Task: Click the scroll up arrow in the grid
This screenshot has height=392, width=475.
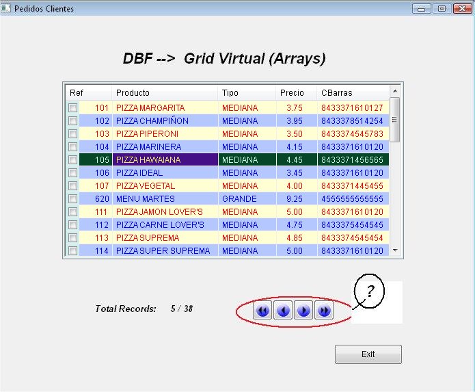Action: coord(395,91)
